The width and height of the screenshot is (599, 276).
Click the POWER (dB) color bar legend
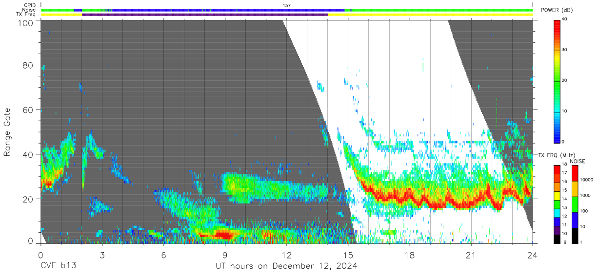557,81
